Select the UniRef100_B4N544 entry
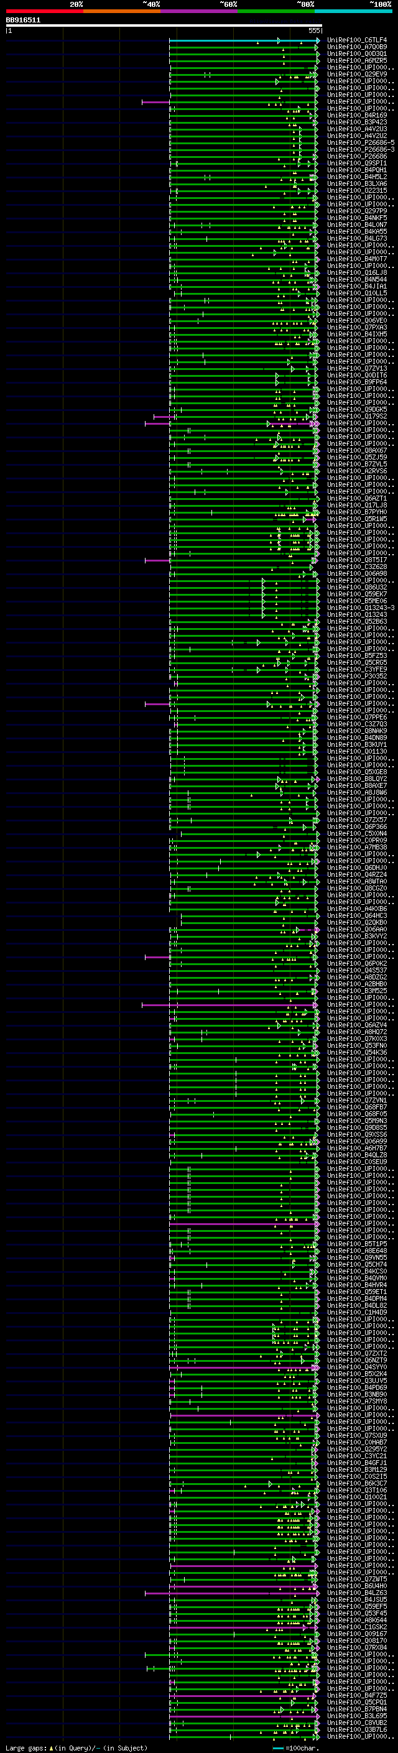This screenshot has height=1753, width=398. tap(357, 280)
